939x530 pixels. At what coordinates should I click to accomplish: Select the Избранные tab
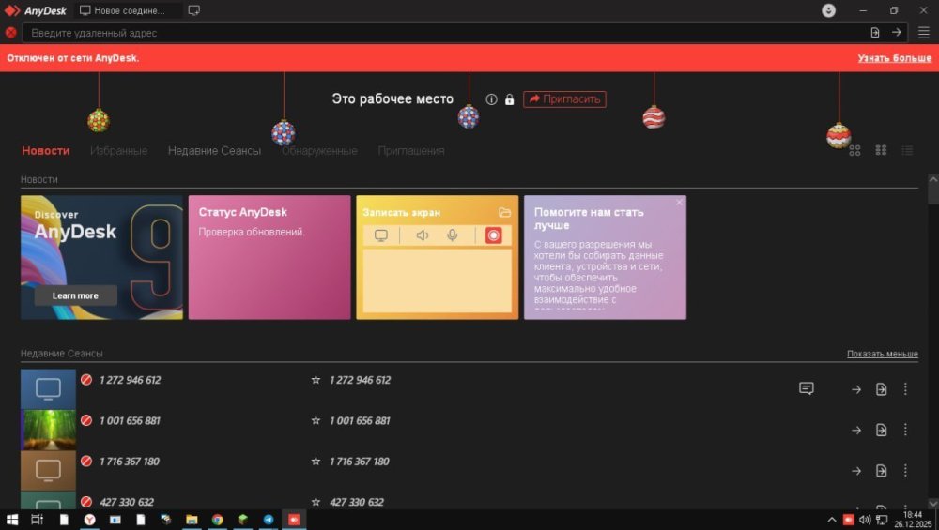click(118, 151)
